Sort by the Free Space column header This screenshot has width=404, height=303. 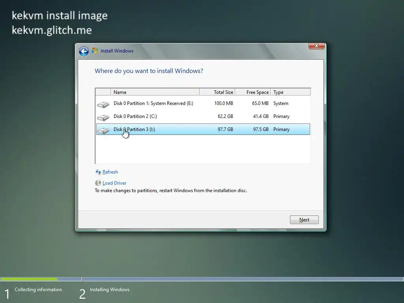point(253,92)
